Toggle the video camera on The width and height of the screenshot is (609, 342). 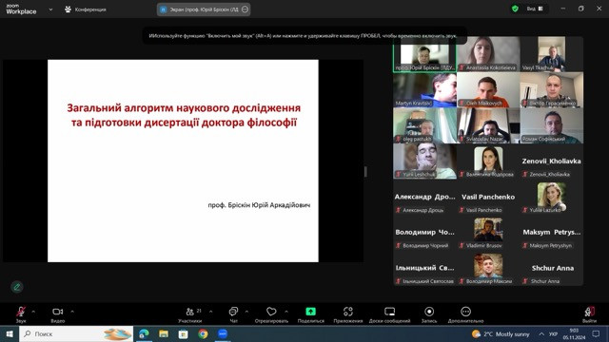[57, 312]
